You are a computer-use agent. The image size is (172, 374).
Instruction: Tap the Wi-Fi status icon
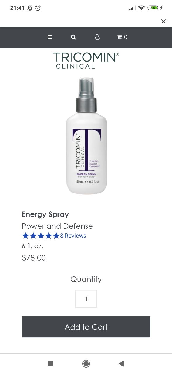(x=141, y=8)
